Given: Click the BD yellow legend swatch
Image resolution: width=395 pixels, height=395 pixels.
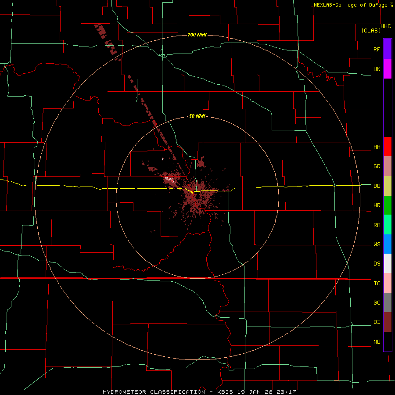Looking at the screenshot, I should tap(388, 186).
